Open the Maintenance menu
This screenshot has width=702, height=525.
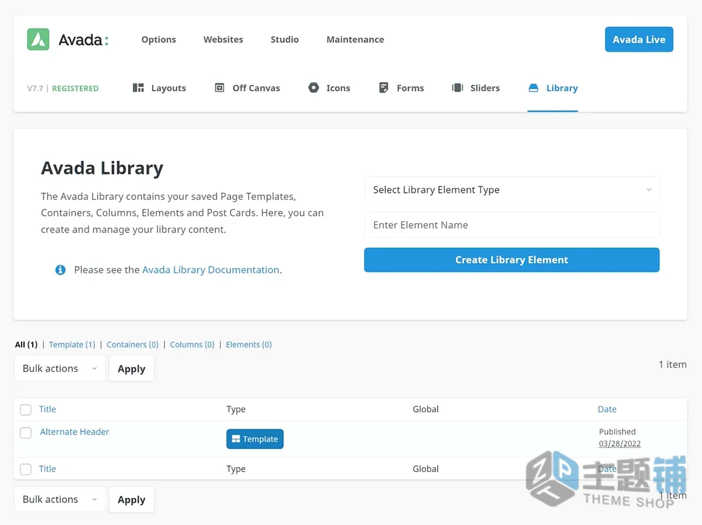click(x=355, y=39)
